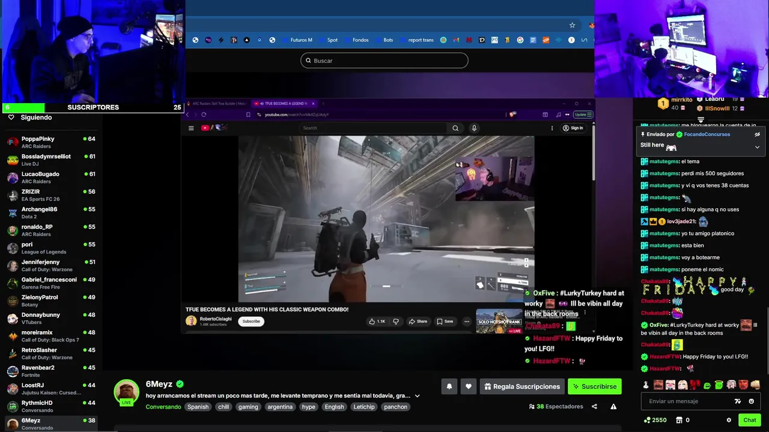Screen dimensions: 769x432
Task: Open the emoji picker in chat input
Action: coord(752,401)
